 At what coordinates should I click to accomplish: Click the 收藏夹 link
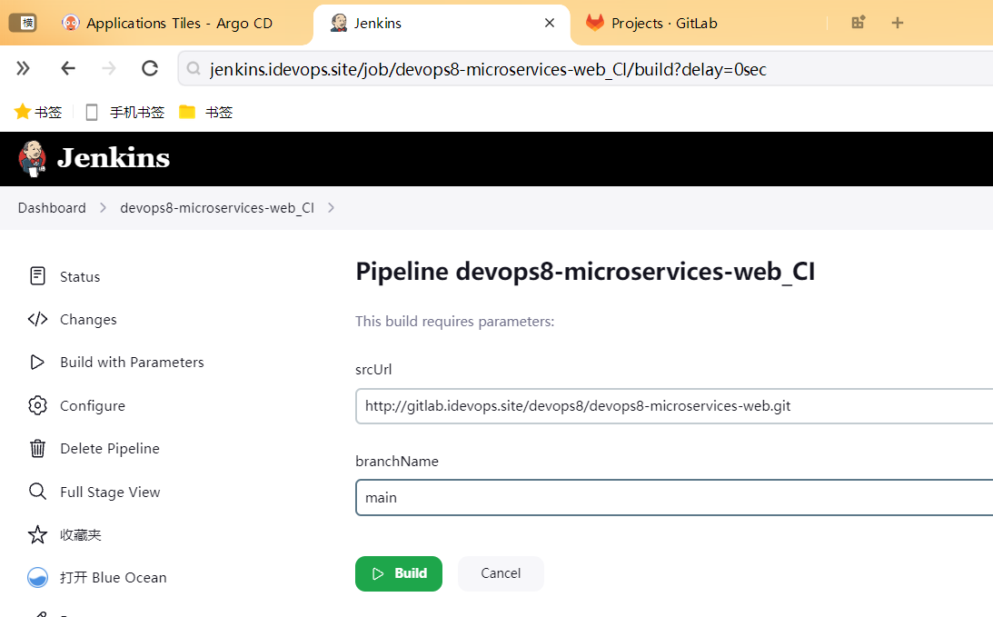[x=81, y=534]
